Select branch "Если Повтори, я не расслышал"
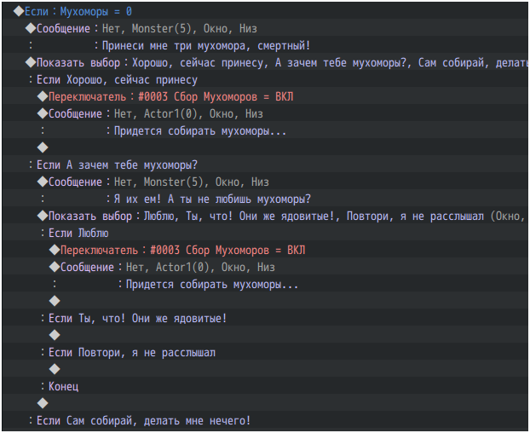Image resolution: width=530 pixels, height=433 pixels. tap(132, 352)
